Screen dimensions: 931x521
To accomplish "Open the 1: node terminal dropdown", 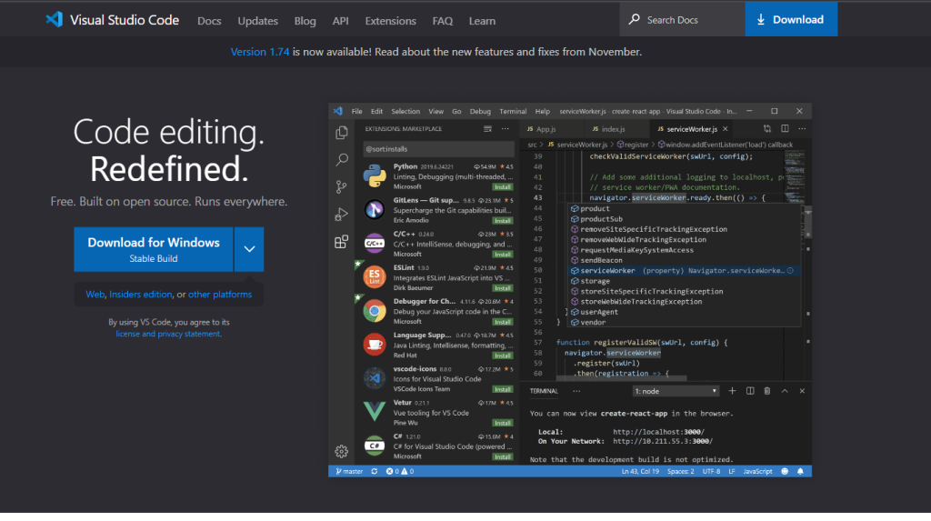I will 676,392.
